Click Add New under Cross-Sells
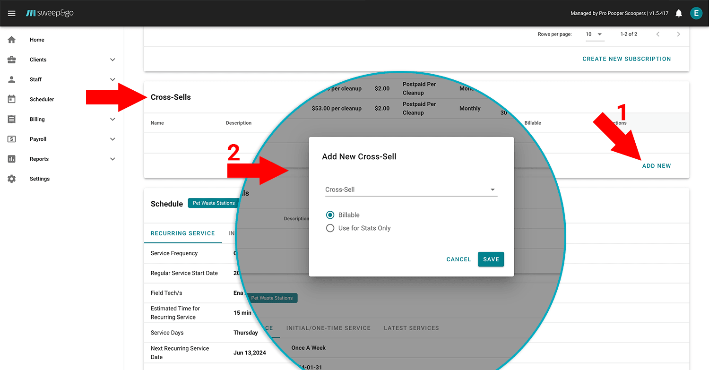The image size is (709, 370). (x=656, y=166)
